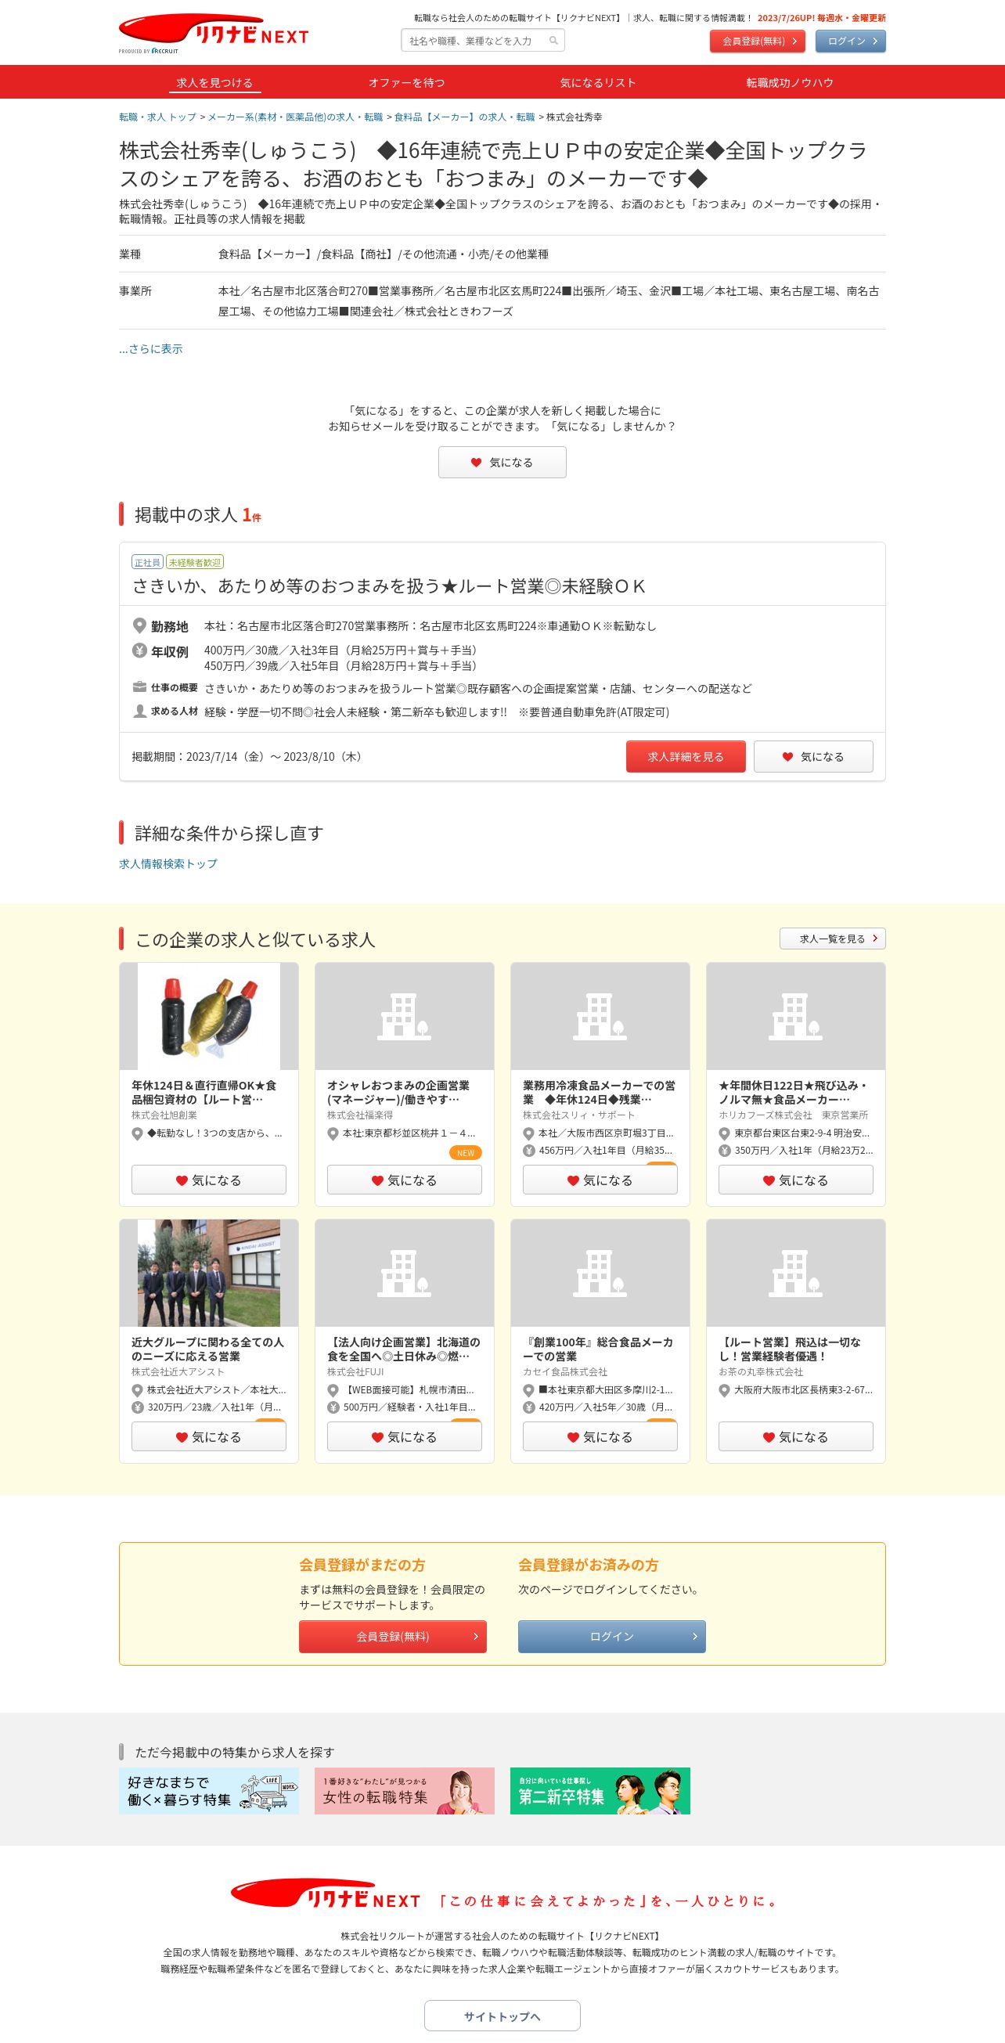Open the soy sauce bottles thumbnail of 旭創業 card
The height and width of the screenshot is (2043, 1005).
[x=209, y=1016]
